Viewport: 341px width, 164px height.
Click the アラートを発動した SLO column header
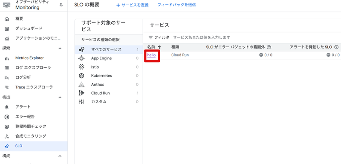(x=311, y=47)
